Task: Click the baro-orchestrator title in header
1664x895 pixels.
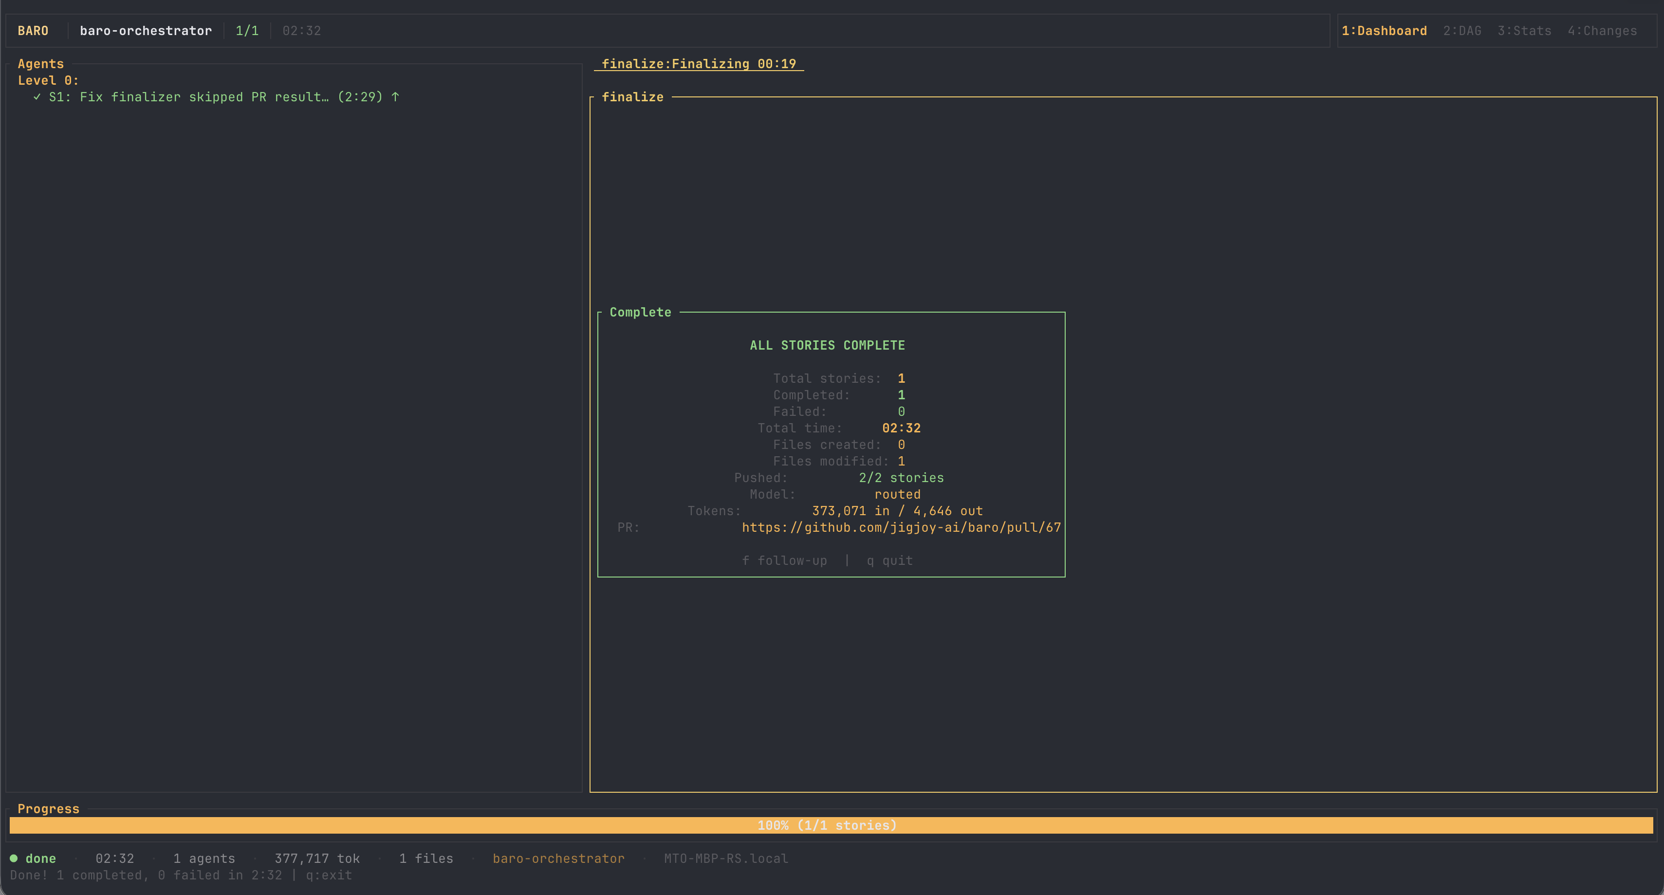Action: pos(146,31)
